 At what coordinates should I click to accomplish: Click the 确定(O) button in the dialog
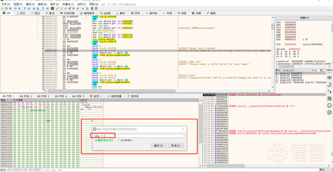coord(159,146)
